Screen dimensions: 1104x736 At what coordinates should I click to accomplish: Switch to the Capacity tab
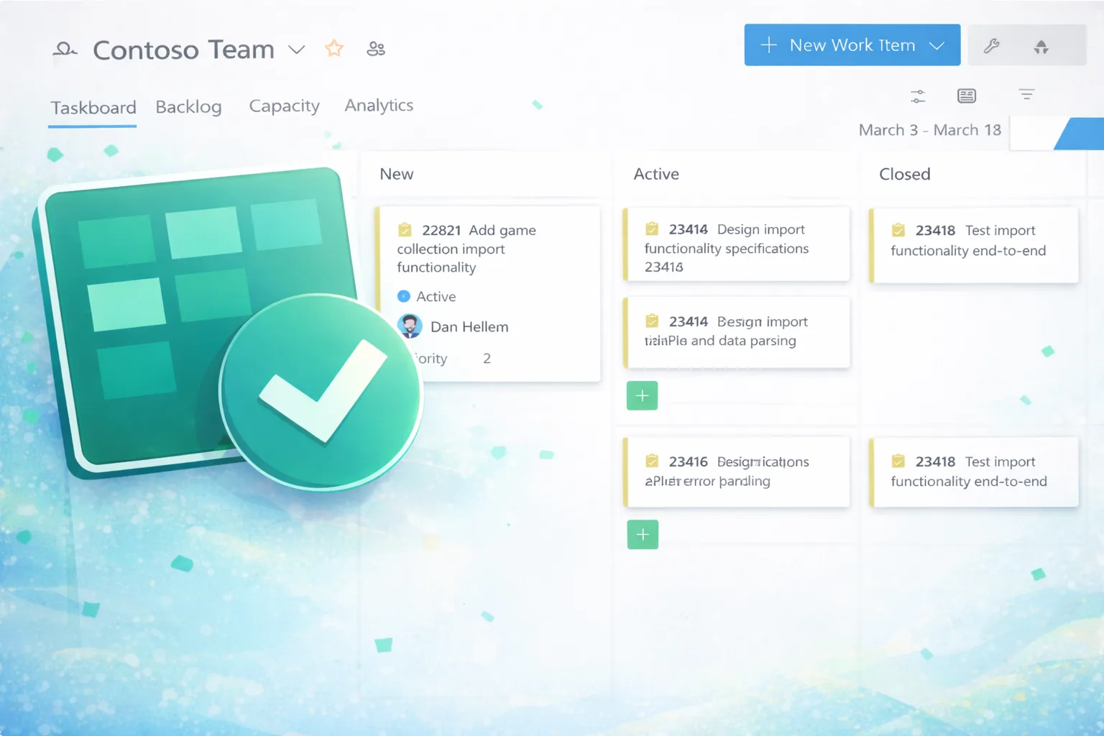point(284,106)
